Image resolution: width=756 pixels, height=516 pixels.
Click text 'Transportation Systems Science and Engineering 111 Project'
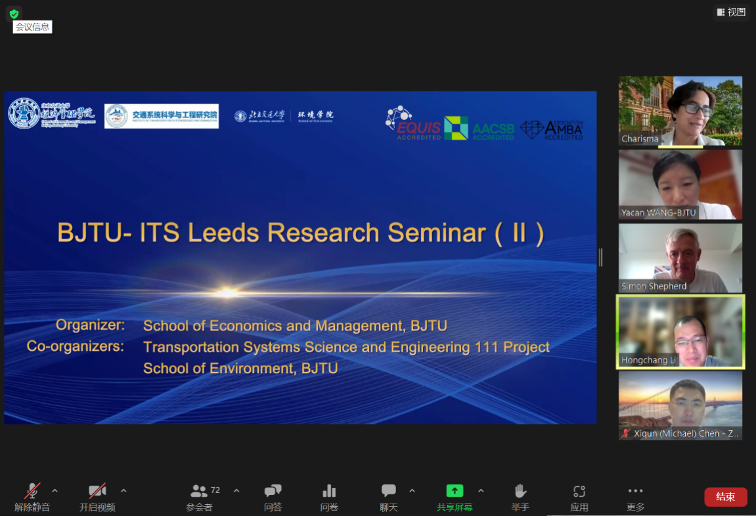point(346,347)
